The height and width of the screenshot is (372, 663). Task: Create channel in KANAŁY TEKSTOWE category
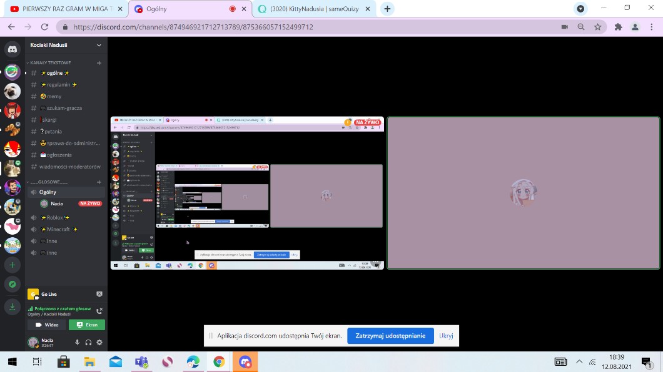99,63
